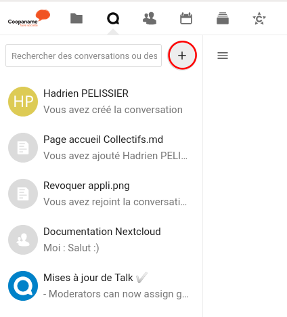Open the Contacts app icon

coord(150,18)
